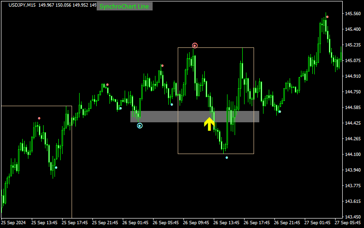This screenshot has height=228, width=364.
Task: Click the 27 Sep 05:45 time axis label
Action: [x=347, y=222]
